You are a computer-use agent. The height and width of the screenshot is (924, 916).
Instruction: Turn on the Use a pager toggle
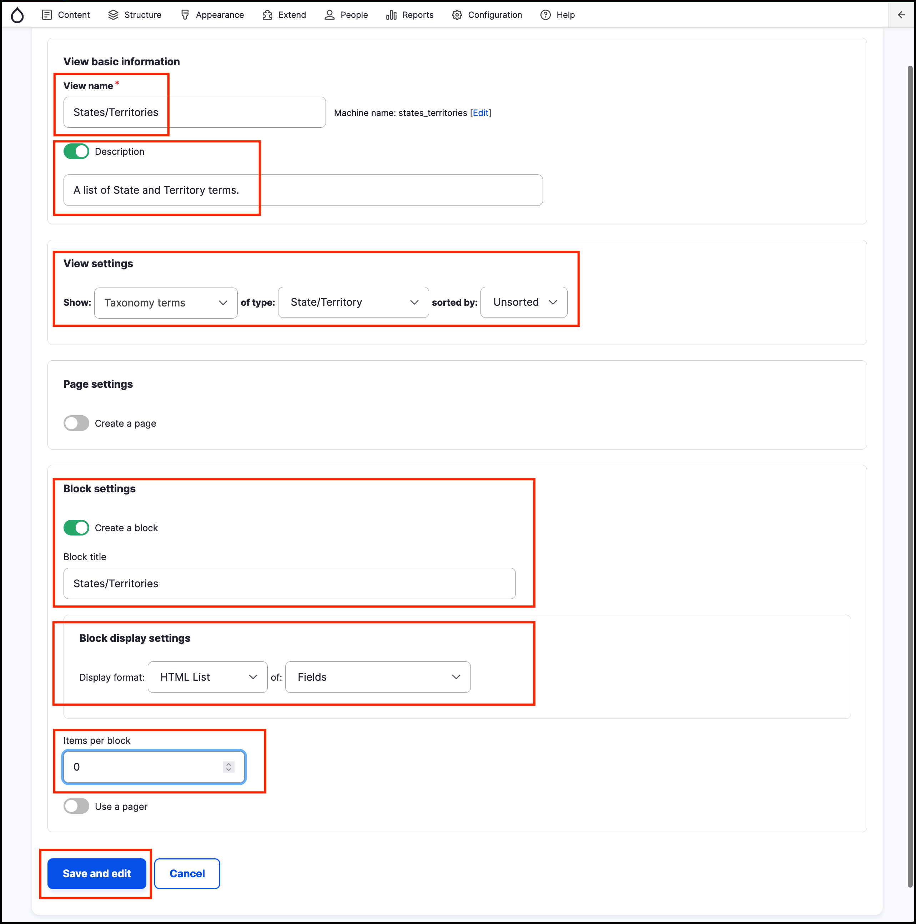pyautogui.click(x=76, y=806)
